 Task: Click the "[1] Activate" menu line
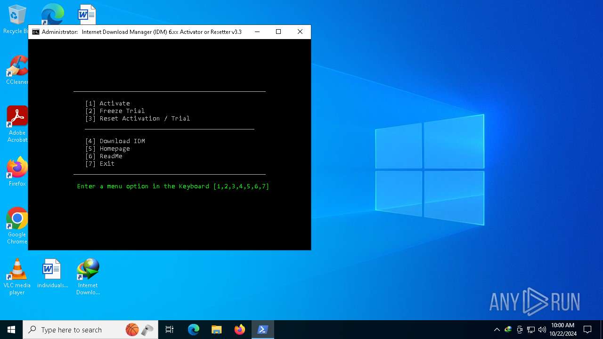(x=107, y=104)
